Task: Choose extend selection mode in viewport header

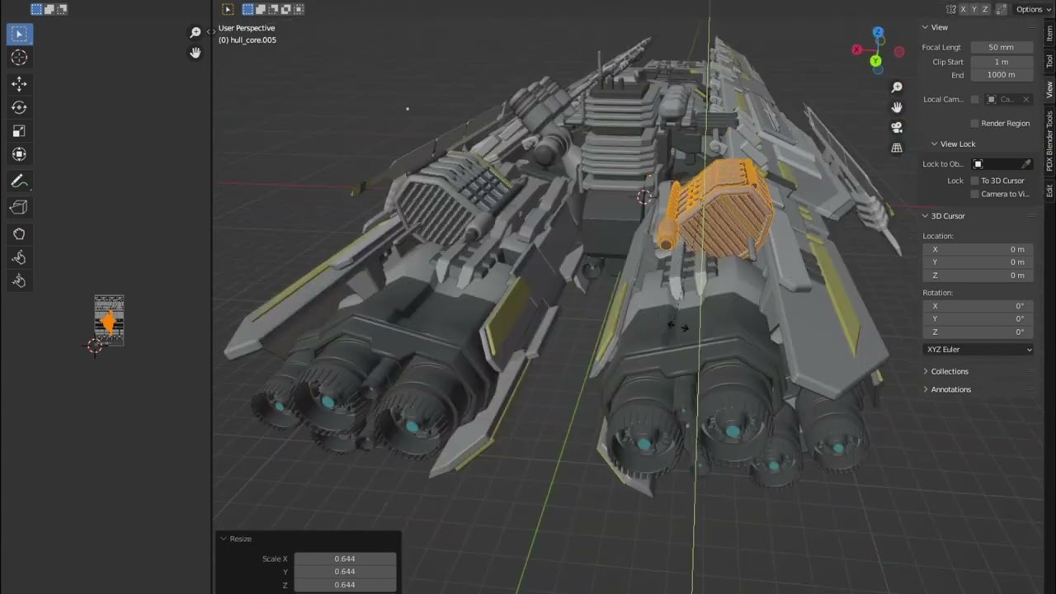Action: [260, 9]
